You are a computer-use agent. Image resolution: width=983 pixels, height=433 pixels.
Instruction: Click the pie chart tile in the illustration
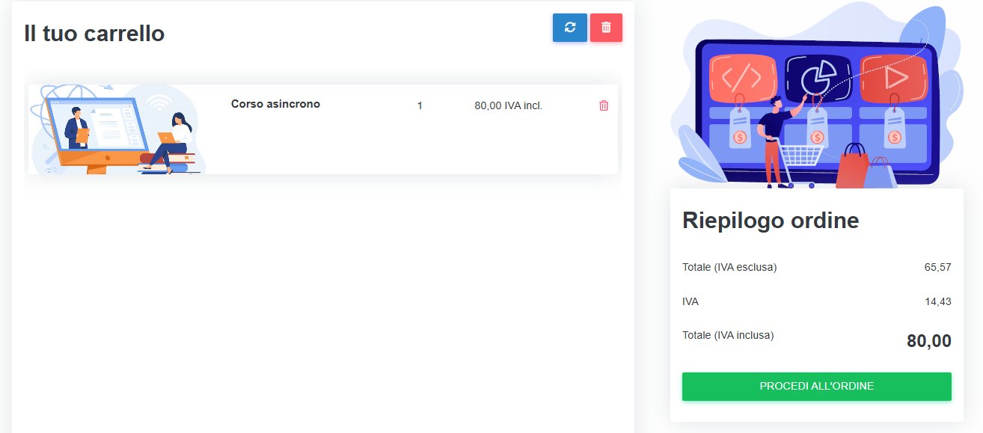point(818,76)
